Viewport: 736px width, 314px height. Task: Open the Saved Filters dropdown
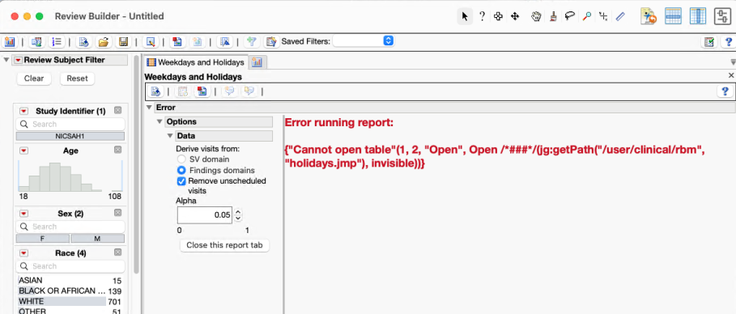363,40
